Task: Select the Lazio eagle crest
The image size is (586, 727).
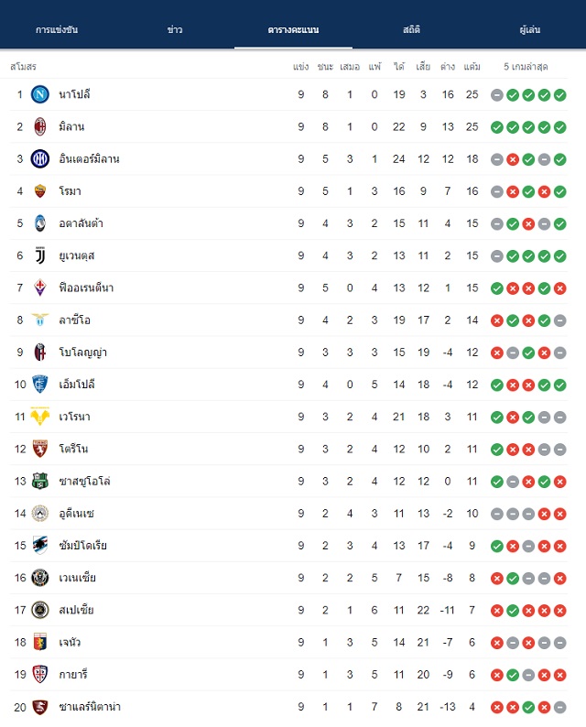Action: 40,320
